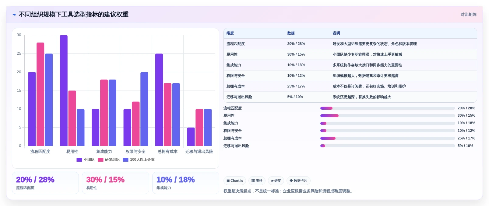Click the 数据 column header
This screenshot has height=206, width=489.
click(x=291, y=33)
